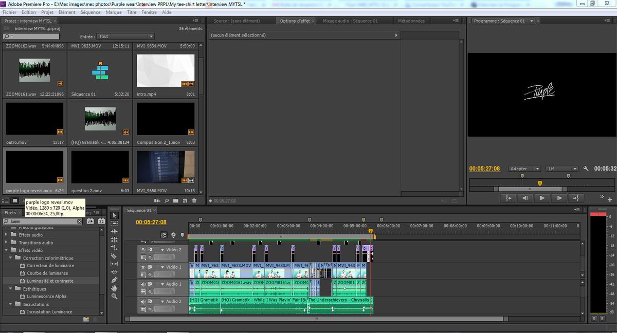The image size is (617, 333).
Task: Clear the 'lumin' effects search
Action: click(x=79, y=221)
